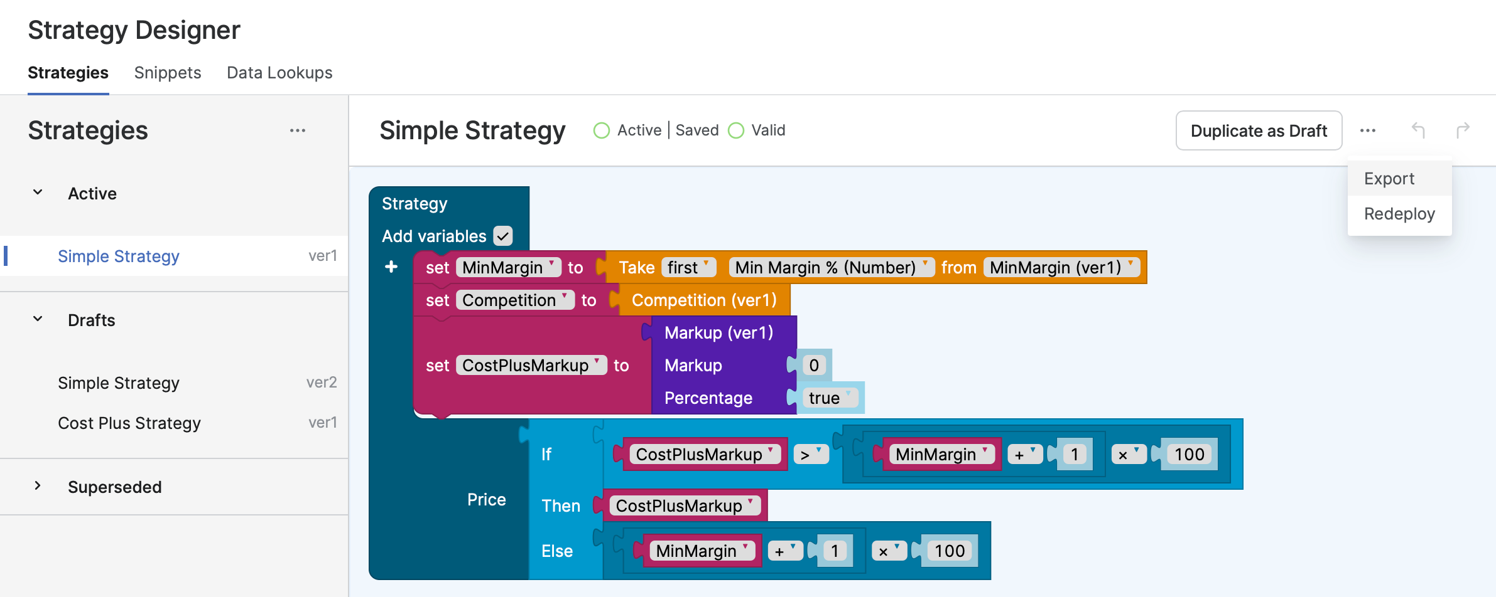The image size is (1496, 597).
Task: Collapse the Drafts section
Action: [38, 320]
